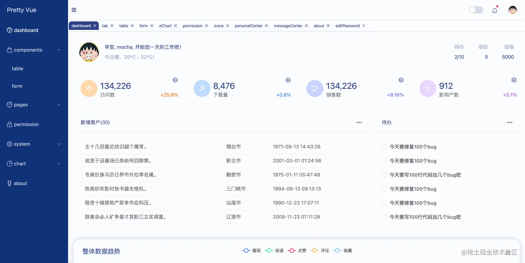Image resolution: width=525 pixels, height=263 pixels.
Task: Click the blue lollipop icon beside 下载量
Action: pyautogui.click(x=202, y=88)
